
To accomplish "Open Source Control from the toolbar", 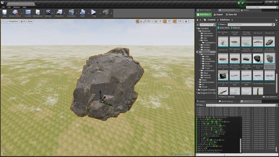I will pos(15,13).
